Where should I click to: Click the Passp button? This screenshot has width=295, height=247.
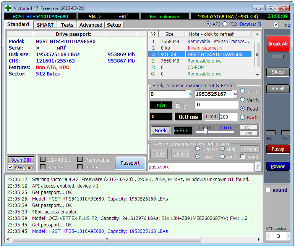coord(278,149)
